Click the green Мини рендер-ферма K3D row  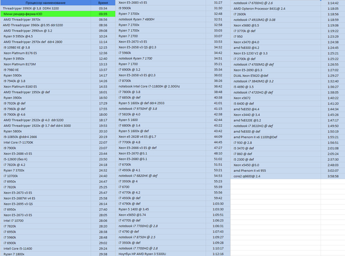point(57,14)
